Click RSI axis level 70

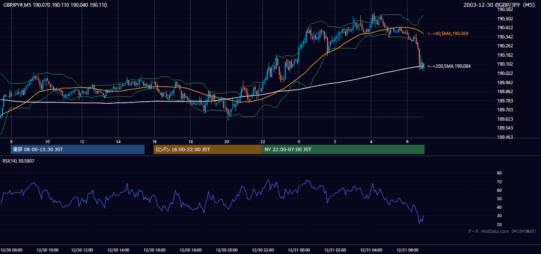tap(499, 182)
